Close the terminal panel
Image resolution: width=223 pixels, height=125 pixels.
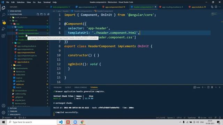220,87
